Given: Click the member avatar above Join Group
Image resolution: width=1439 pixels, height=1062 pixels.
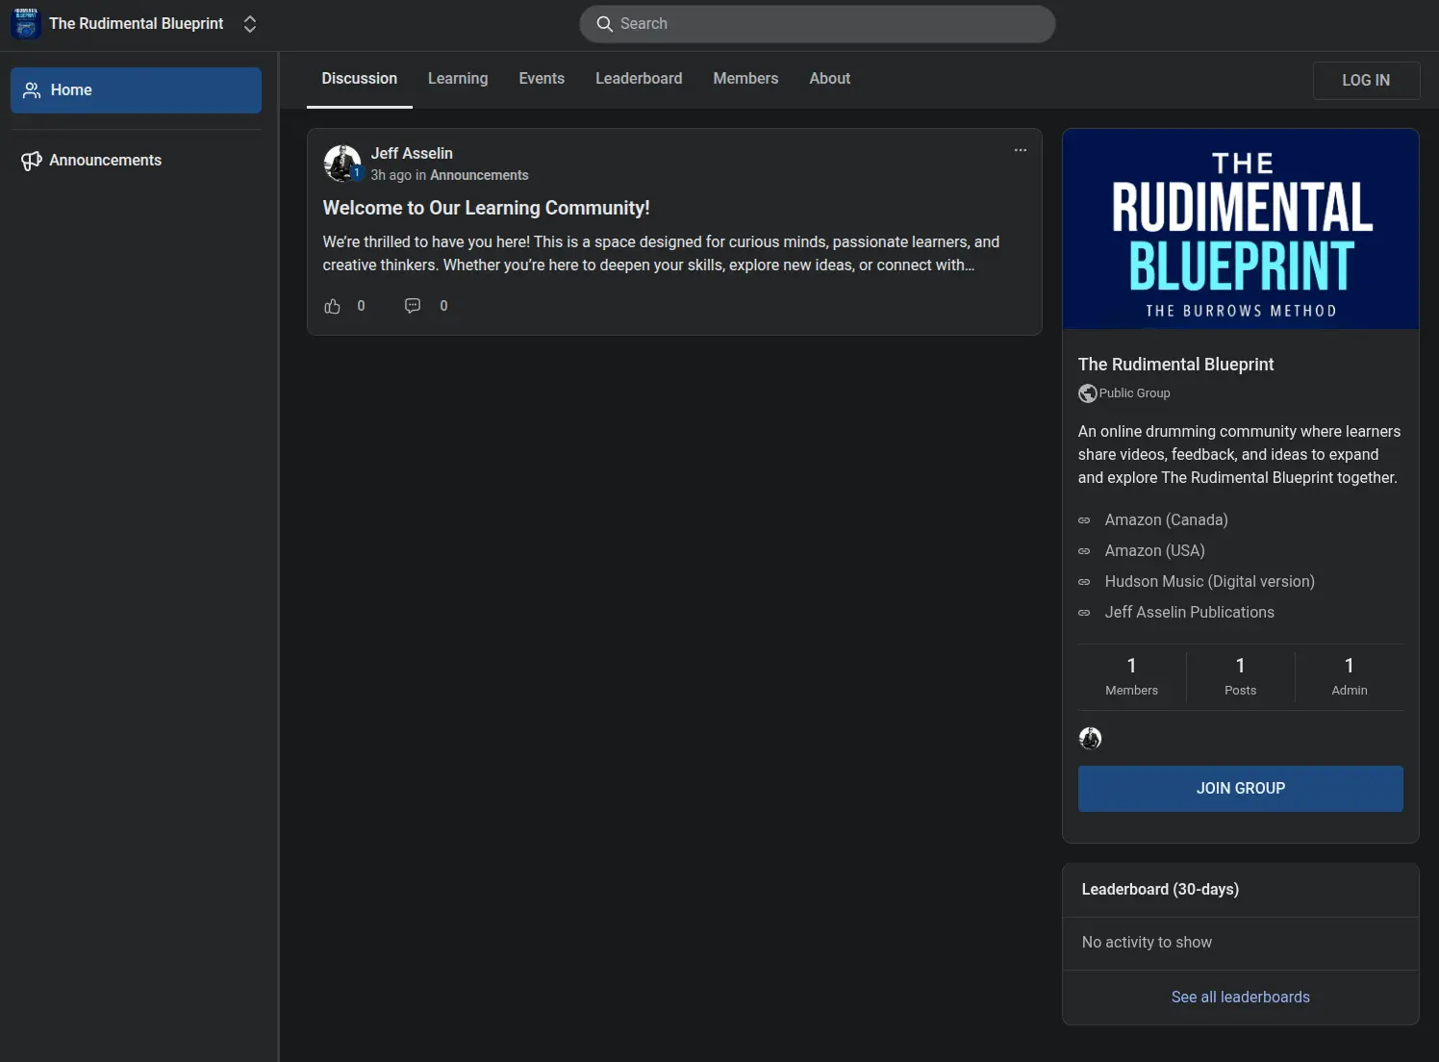Looking at the screenshot, I should coord(1090,738).
